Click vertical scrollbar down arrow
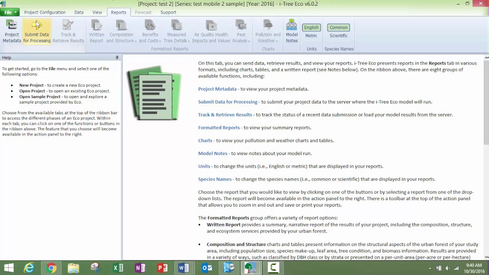This screenshot has height=275, width=489. coord(486,257)
